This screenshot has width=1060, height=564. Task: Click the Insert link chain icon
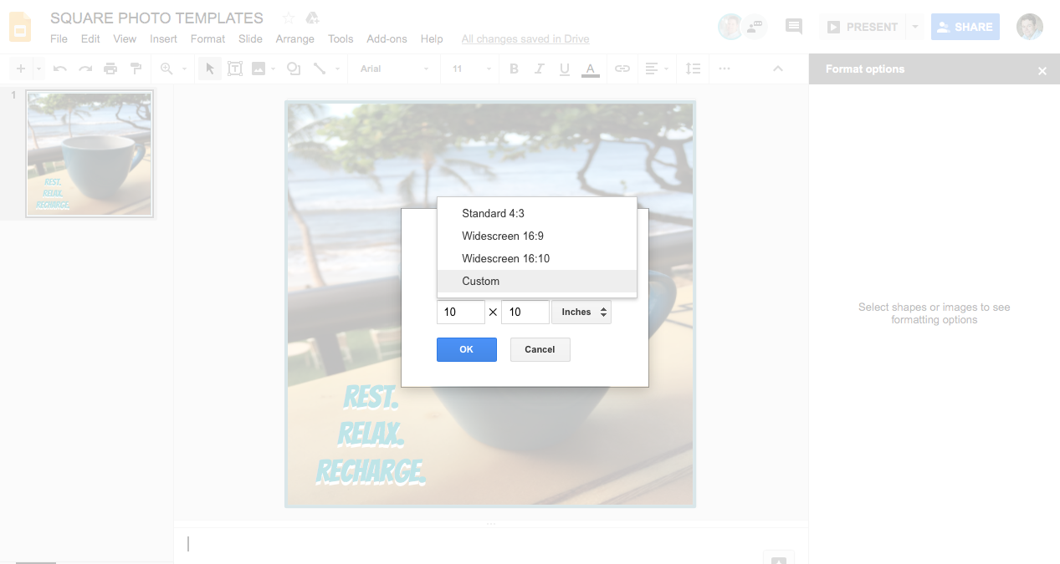pos(622,69)
